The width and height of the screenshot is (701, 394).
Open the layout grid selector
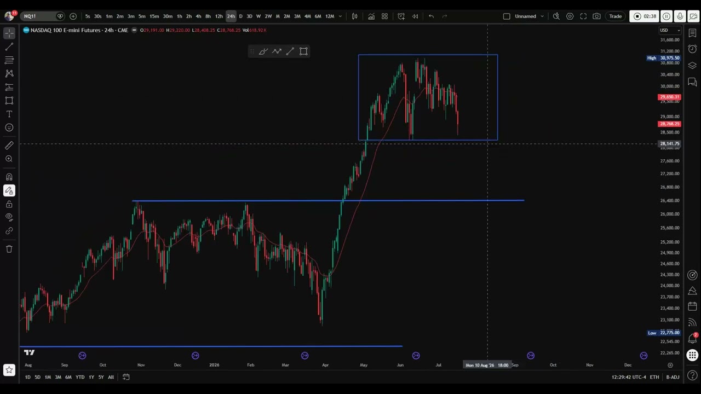[x=384, y=16]
